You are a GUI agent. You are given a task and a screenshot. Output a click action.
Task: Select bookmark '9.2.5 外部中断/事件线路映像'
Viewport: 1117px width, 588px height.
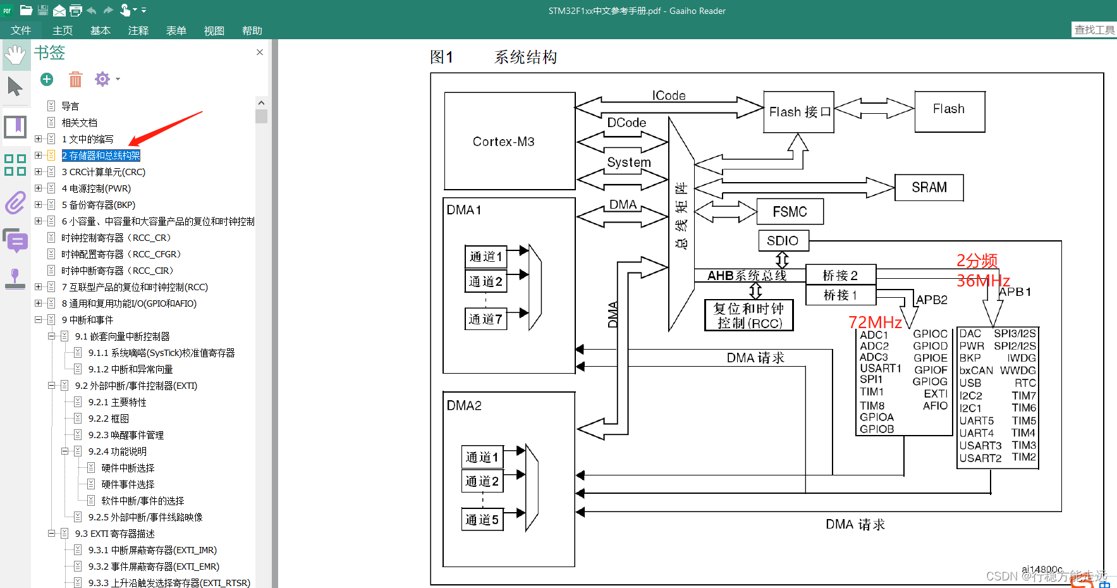pyautogui.click(x=145, y=517)
